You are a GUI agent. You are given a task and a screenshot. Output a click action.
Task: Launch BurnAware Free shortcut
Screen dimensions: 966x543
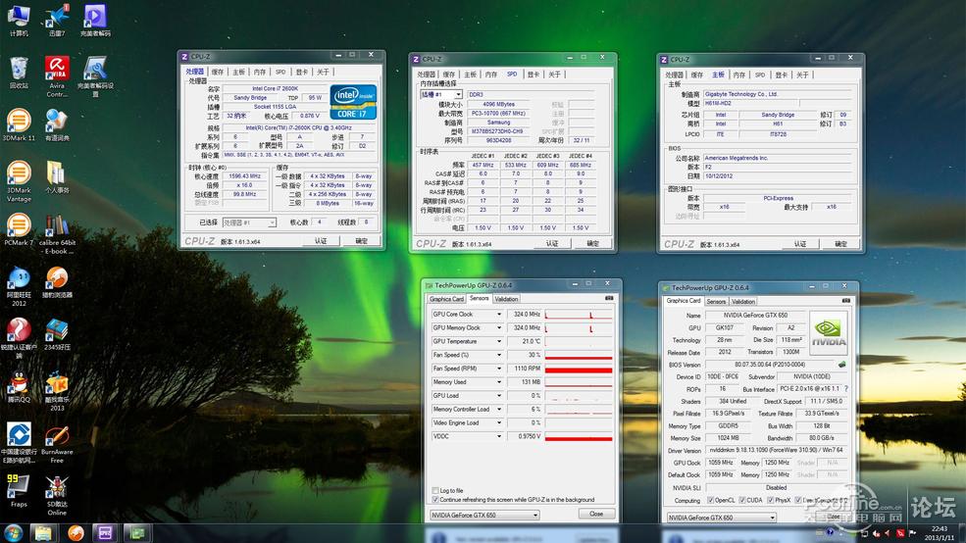[57, 443]
